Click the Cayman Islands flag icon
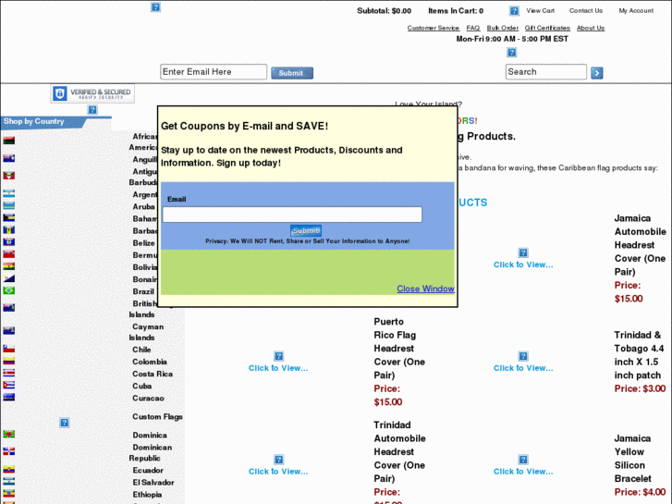Viewport: 672px width, 504px height. 9,331
